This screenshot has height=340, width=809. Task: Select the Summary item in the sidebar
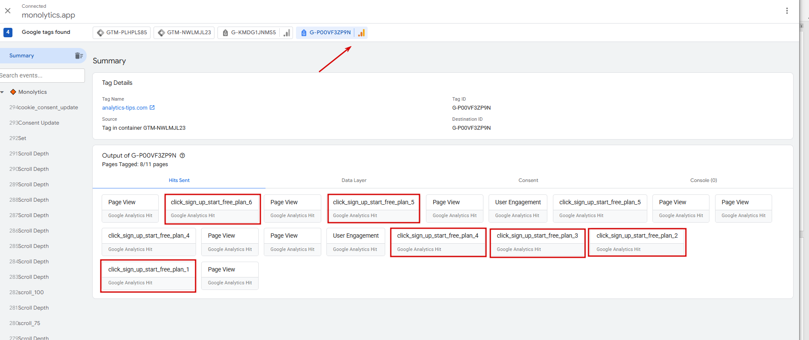(x=22, y=56)
